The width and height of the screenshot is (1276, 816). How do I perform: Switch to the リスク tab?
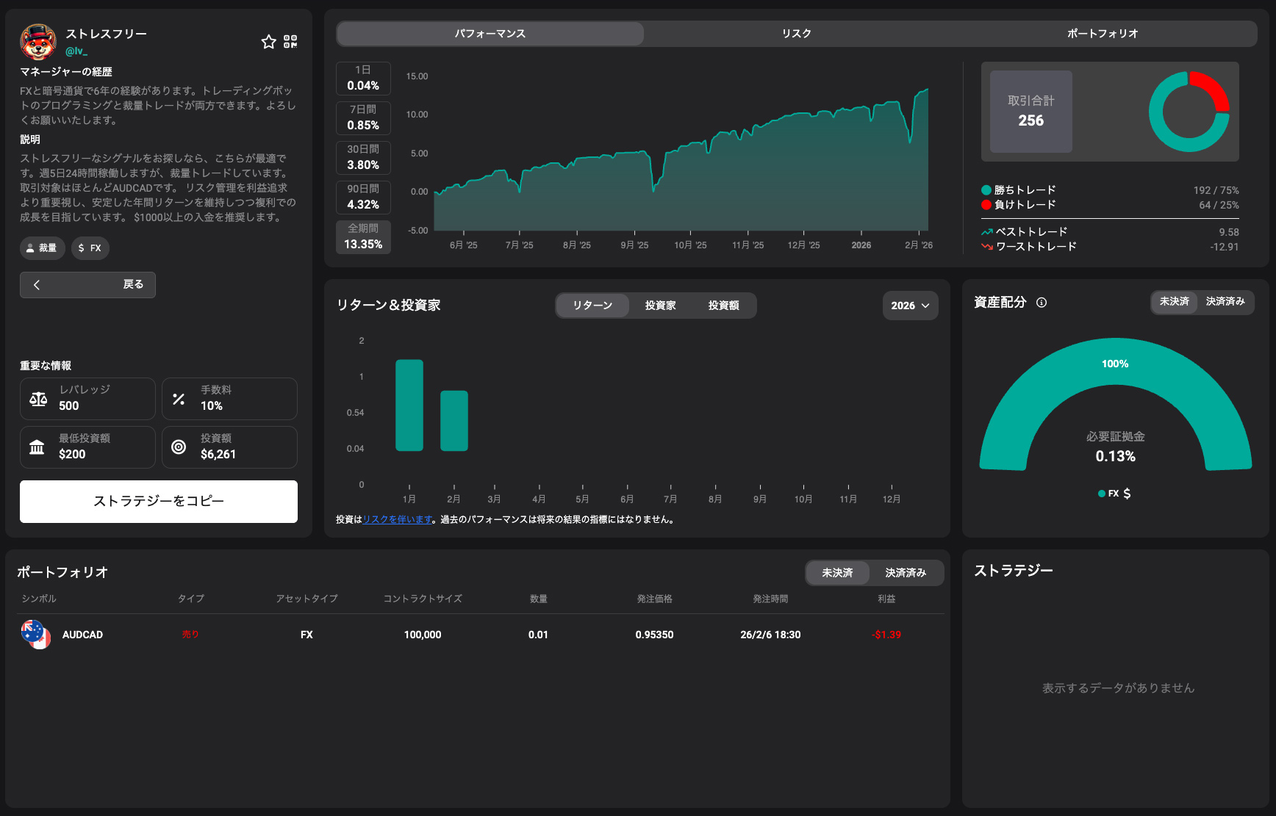click(796, 34)
